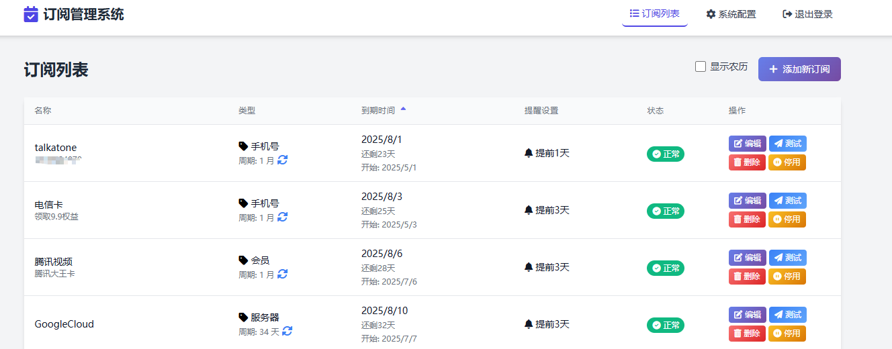This screenshot has height=349, width=892.
Task: Sort by the 到期时间 column arrow
Action: coord(403,108)
